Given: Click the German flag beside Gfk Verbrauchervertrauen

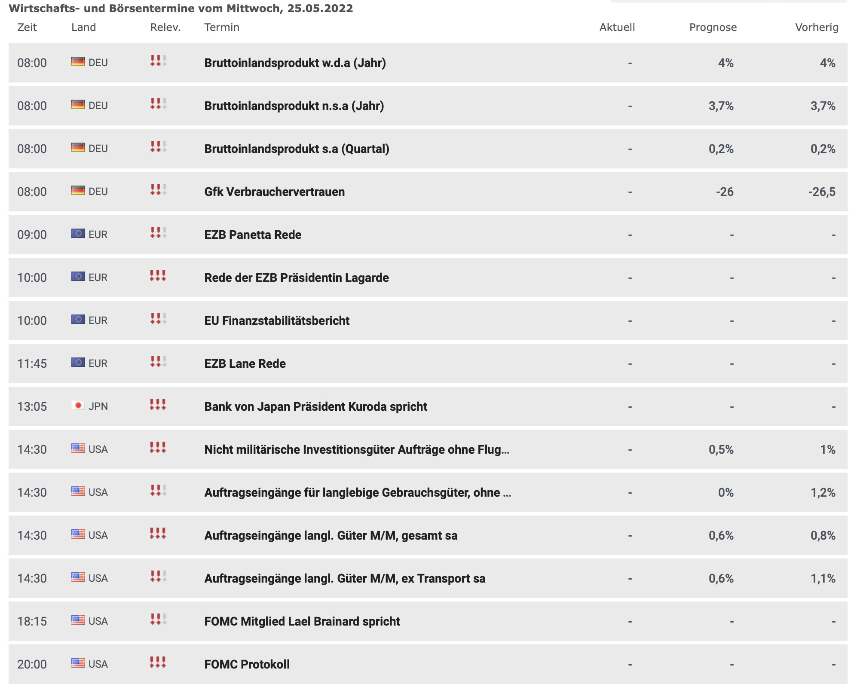Looking at the screenshot, I should tap(78, 190).
